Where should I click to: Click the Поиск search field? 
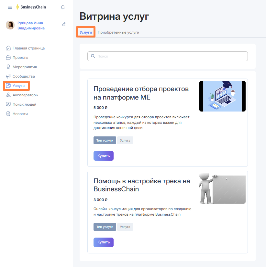tap(168, 56)
